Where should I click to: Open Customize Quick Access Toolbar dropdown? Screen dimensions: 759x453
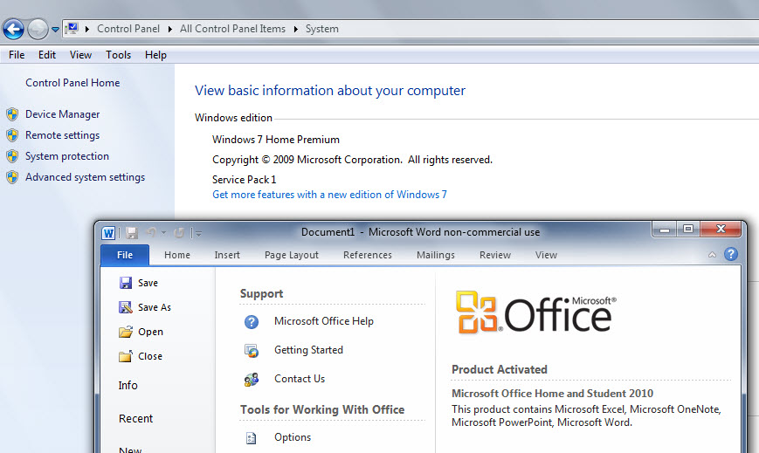pyautogui.click(x=197, y=233)
